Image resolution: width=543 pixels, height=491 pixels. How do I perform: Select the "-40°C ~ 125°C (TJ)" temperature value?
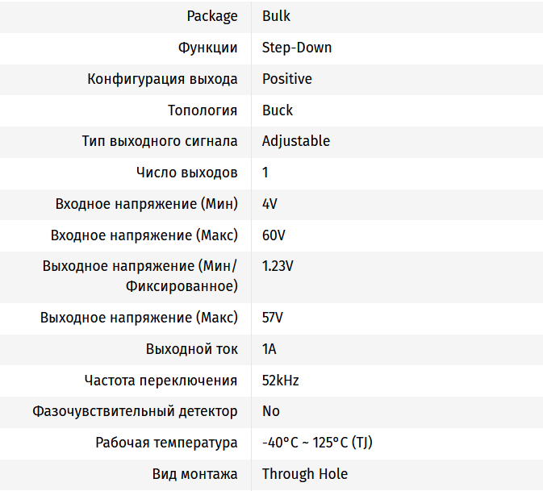click(317, 443)
